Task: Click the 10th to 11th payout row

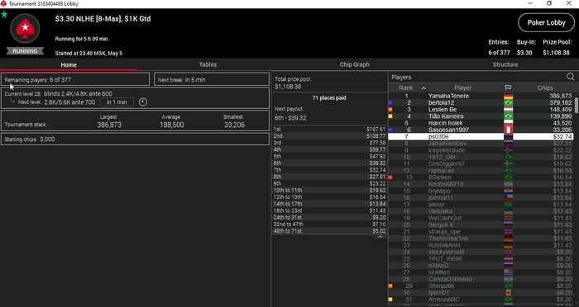Action: [x=329, y=190]
